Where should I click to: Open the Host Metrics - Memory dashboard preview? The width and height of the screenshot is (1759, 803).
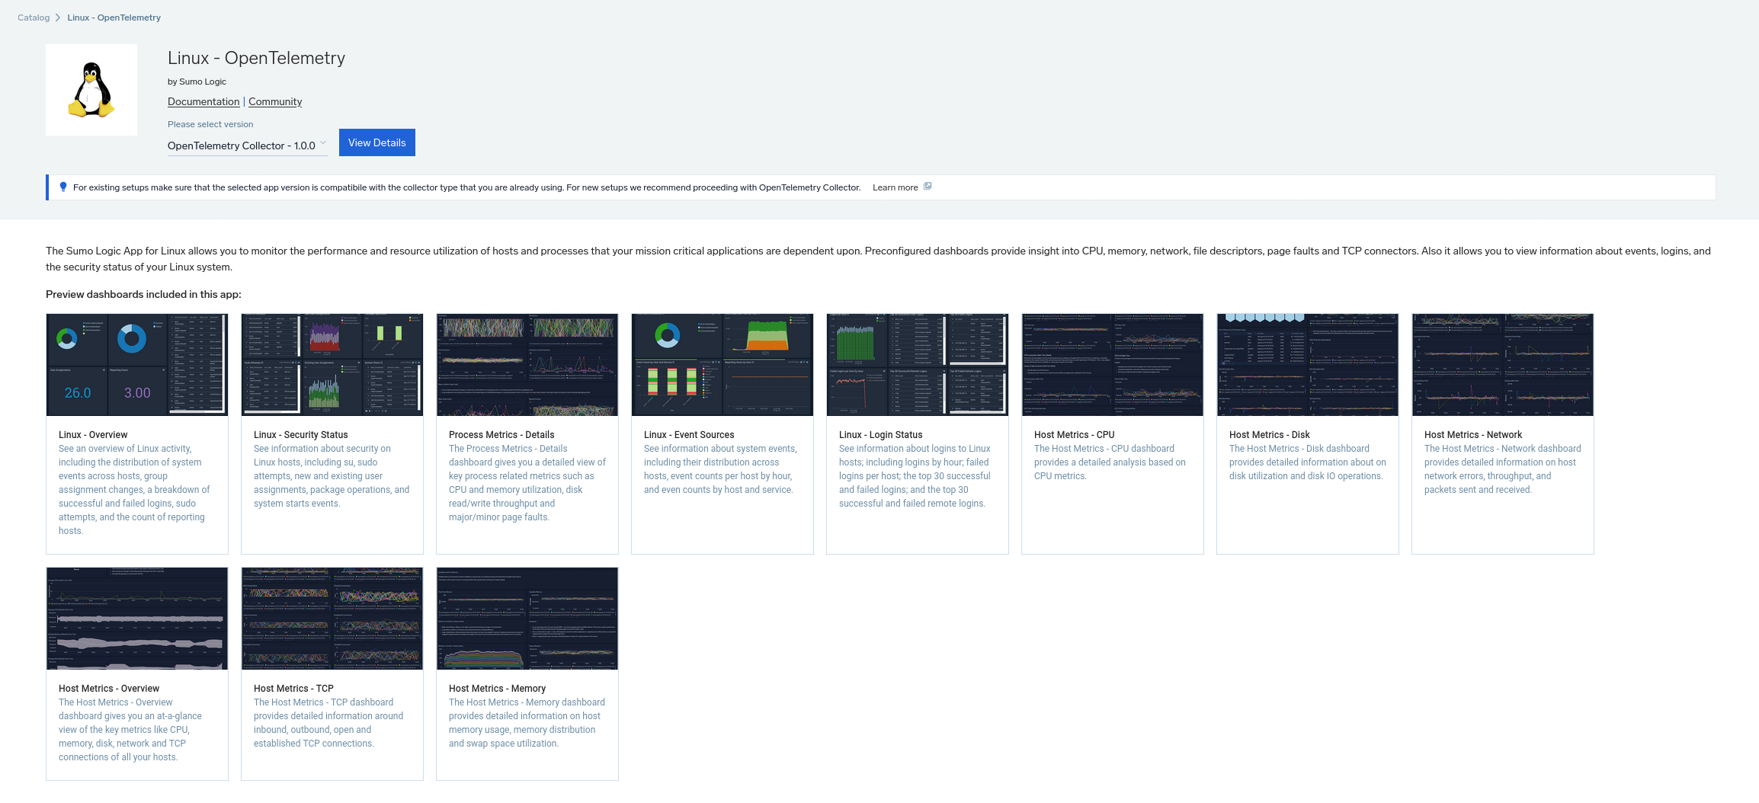pyautogui.click(x=527, y=618)
